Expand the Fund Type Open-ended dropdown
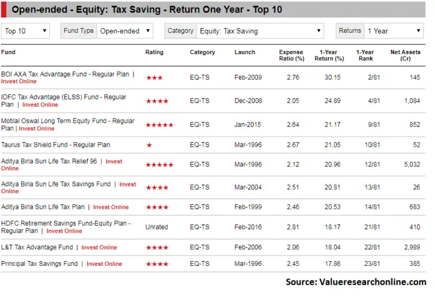Screen dimensions: 435x302 click(x=125, y=31)
